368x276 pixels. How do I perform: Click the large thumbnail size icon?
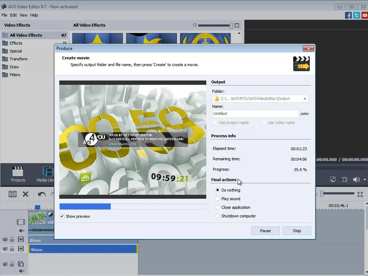click(237, 26)
